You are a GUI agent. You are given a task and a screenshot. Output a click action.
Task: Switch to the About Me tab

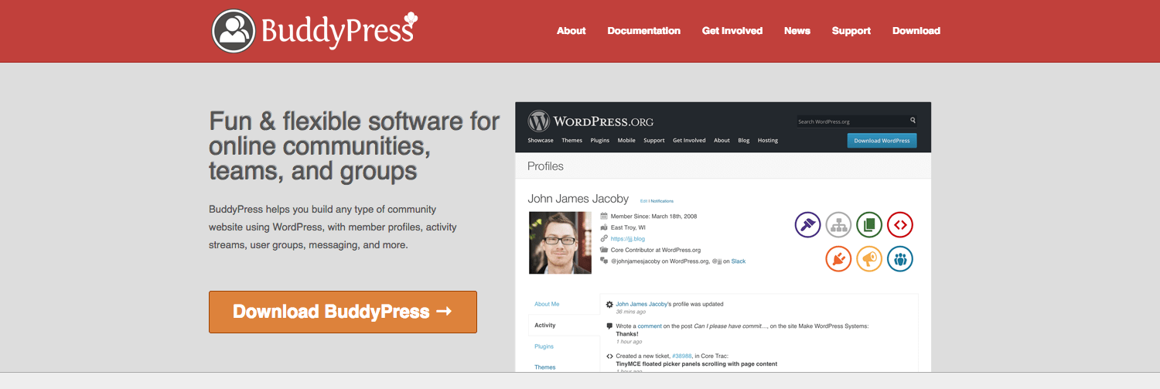pos(547,304)
